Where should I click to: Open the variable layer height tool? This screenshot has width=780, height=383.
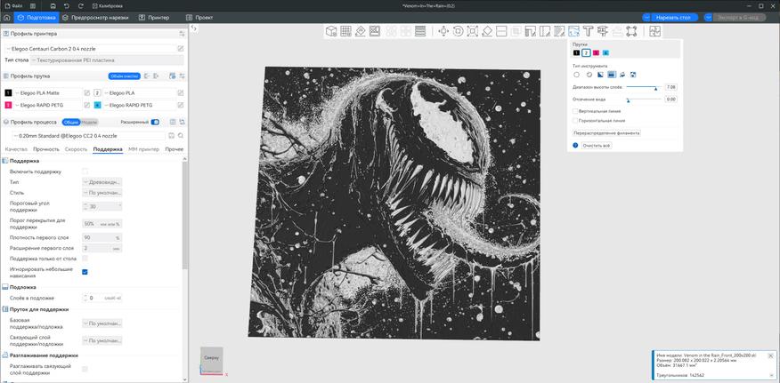420,32
